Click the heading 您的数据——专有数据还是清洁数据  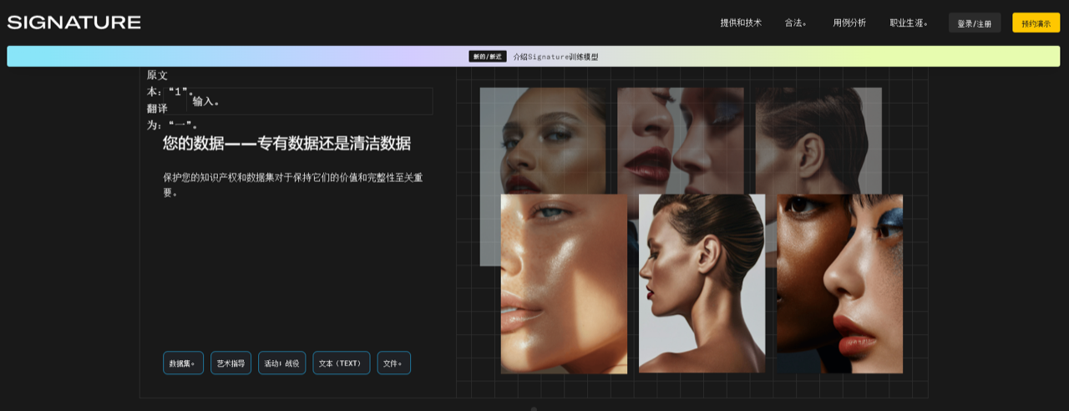pos(286,143)
